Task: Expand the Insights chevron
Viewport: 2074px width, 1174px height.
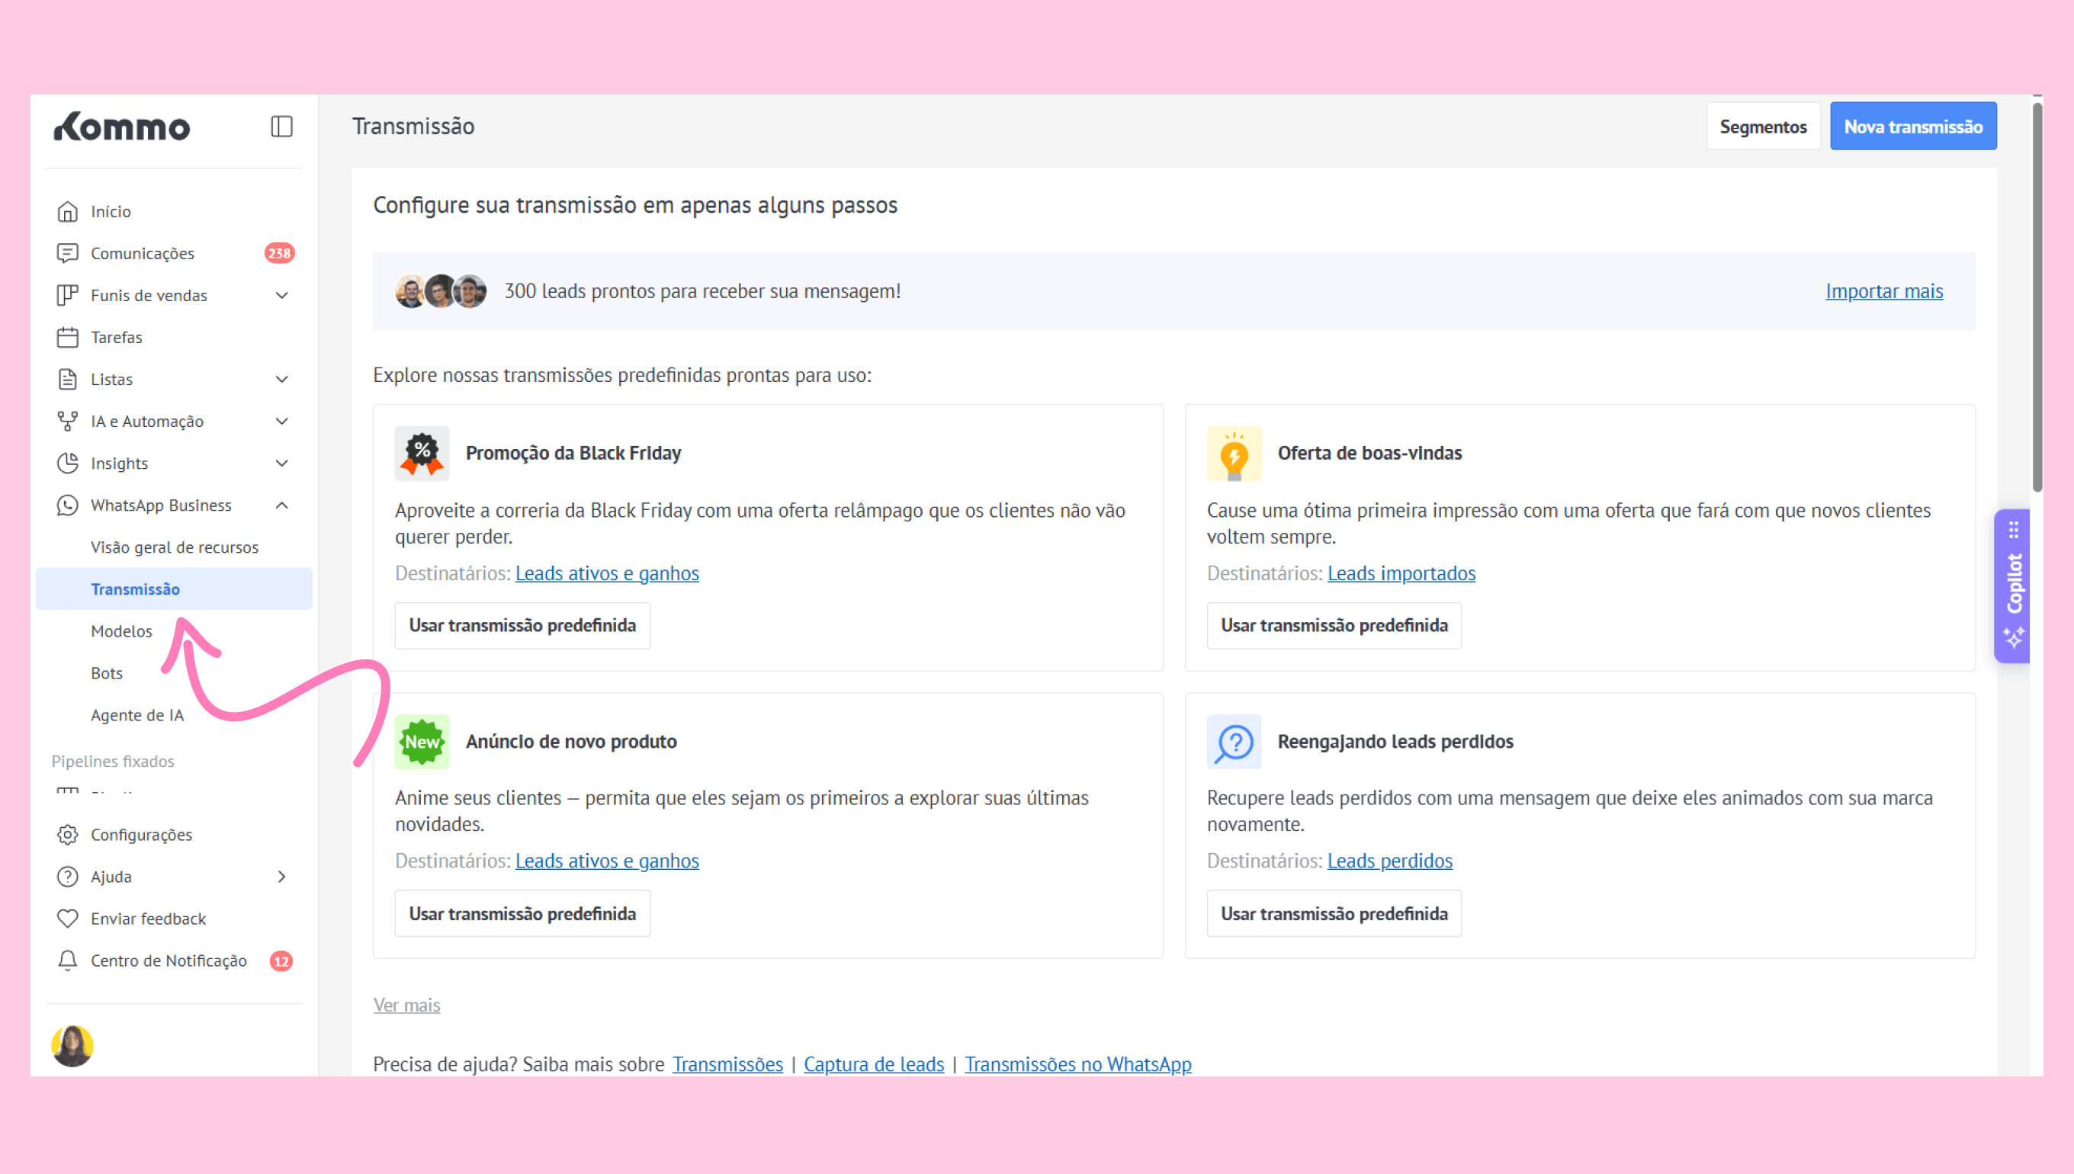Action: tap(281, 463)
